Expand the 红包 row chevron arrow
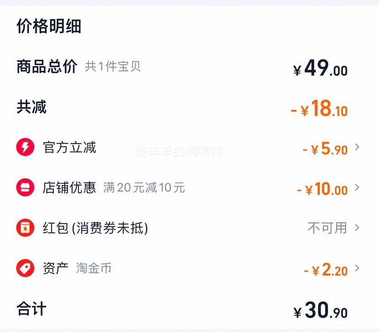 pos(357,228)
